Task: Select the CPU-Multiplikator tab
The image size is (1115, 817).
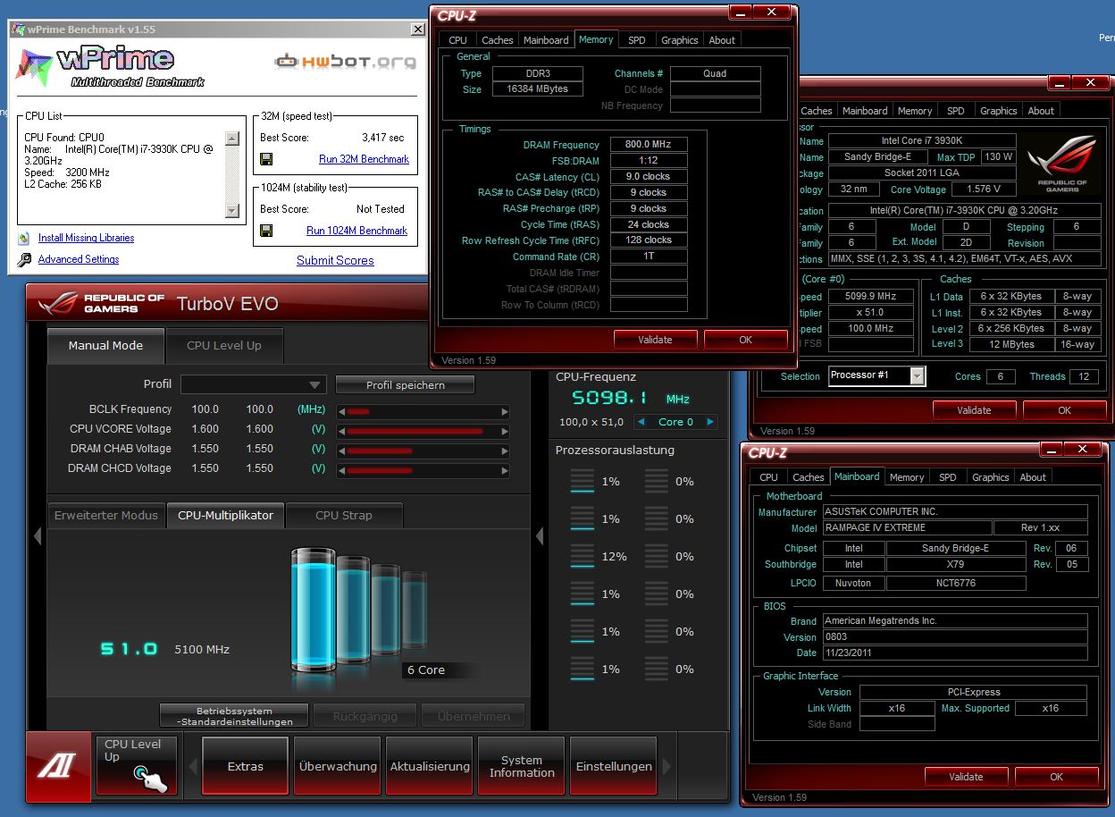Action: 226,515
